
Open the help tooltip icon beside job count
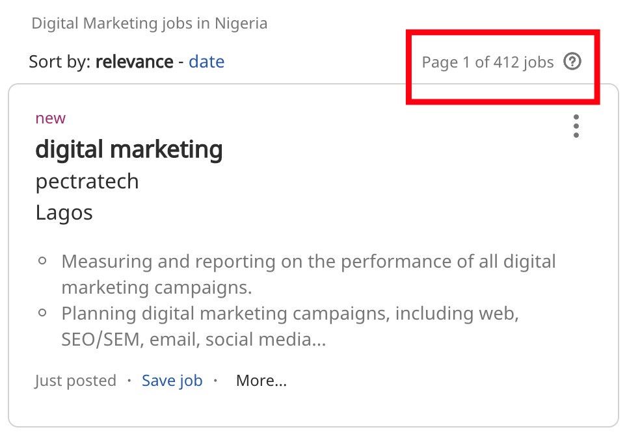pyautogui.click(x=572, y=62)
